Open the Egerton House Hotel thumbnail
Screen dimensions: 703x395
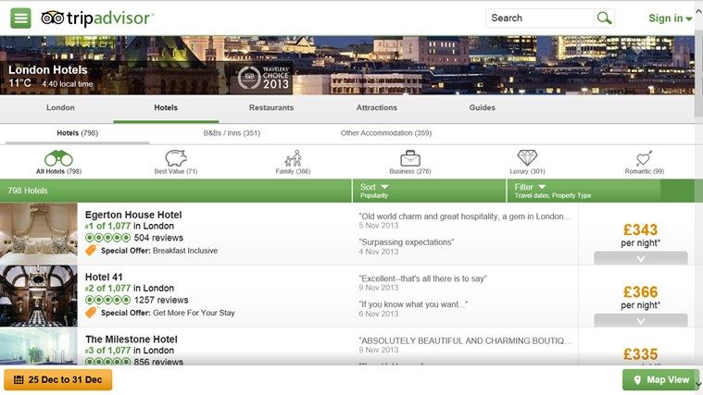tap(39, 231)
